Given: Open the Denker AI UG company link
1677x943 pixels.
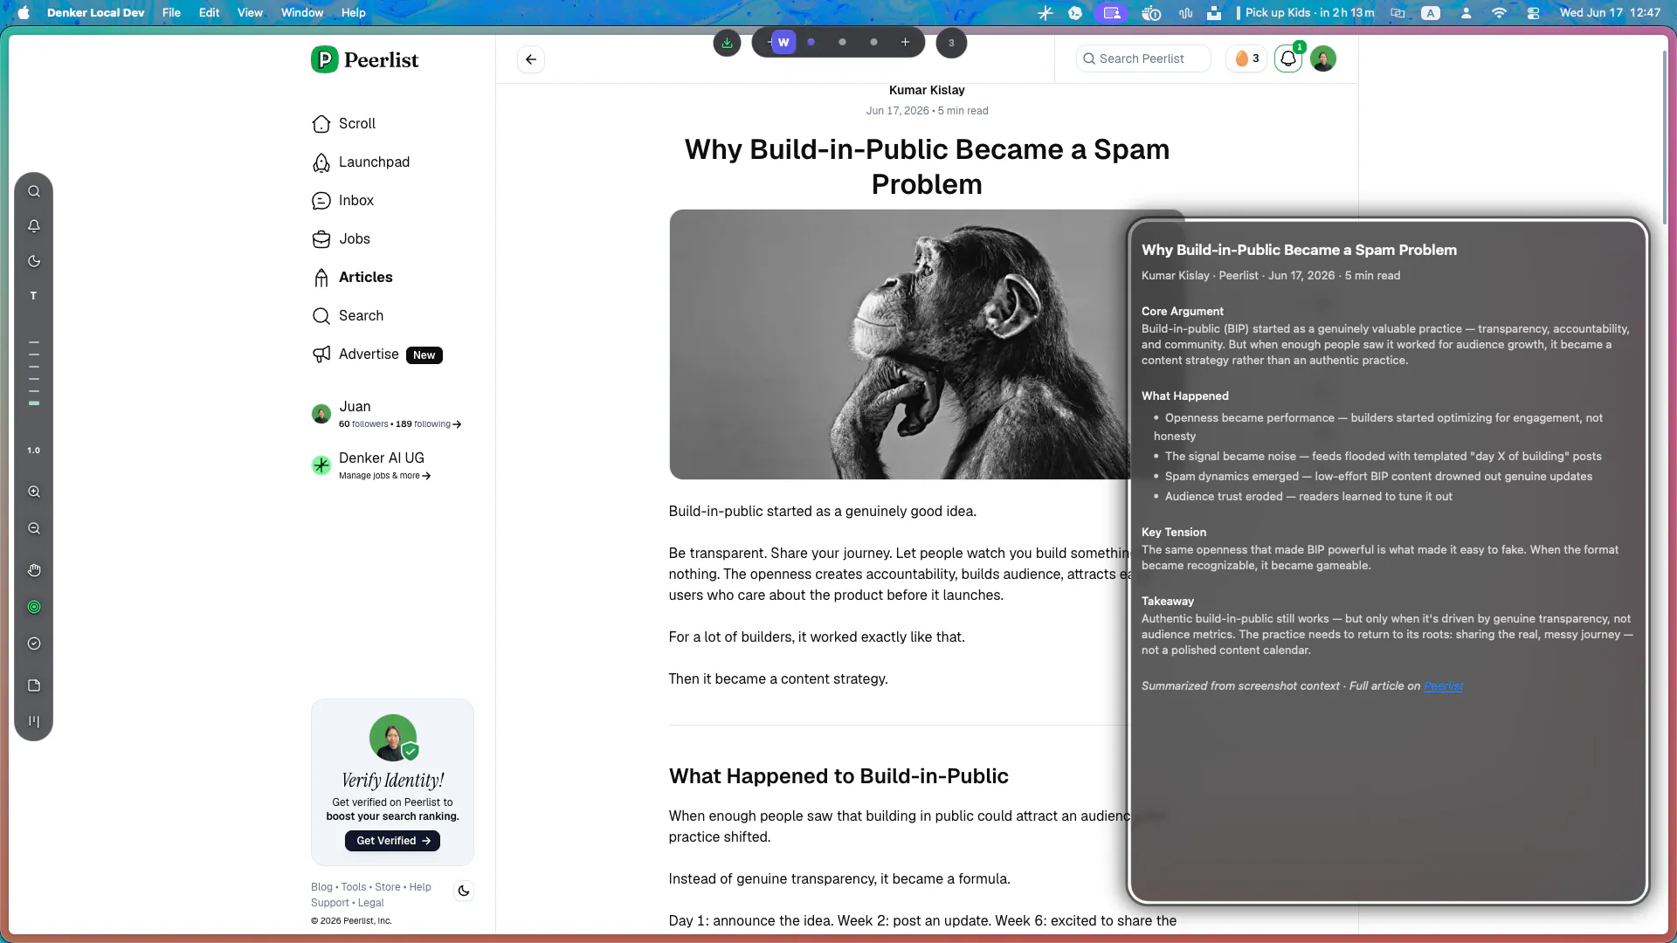Looking at the screenshot, I should [x=382, y=458].
